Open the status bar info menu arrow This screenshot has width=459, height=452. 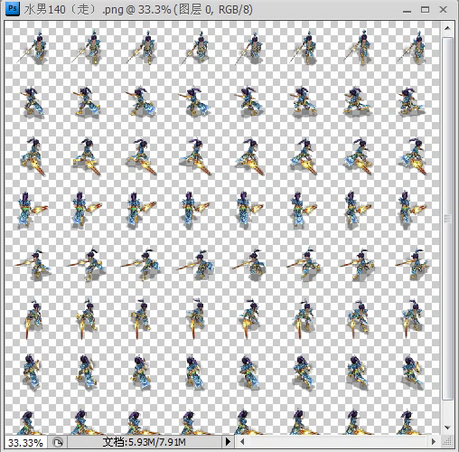tap(228, 442)
